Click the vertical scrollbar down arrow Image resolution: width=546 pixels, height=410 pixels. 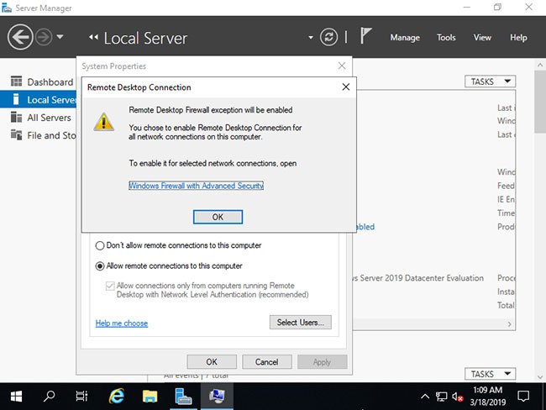pyautogui.click(x=540, y=376)
